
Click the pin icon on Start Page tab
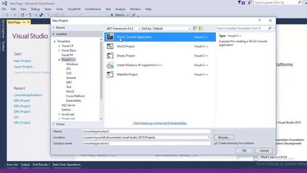pyautogui.click(x=24, y=23)
